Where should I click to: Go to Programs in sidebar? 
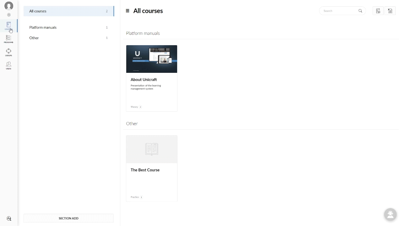(8, 39)
